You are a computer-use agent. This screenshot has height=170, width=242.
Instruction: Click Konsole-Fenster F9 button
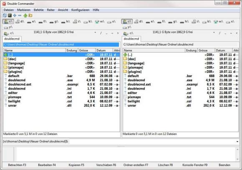pos(195,165)
